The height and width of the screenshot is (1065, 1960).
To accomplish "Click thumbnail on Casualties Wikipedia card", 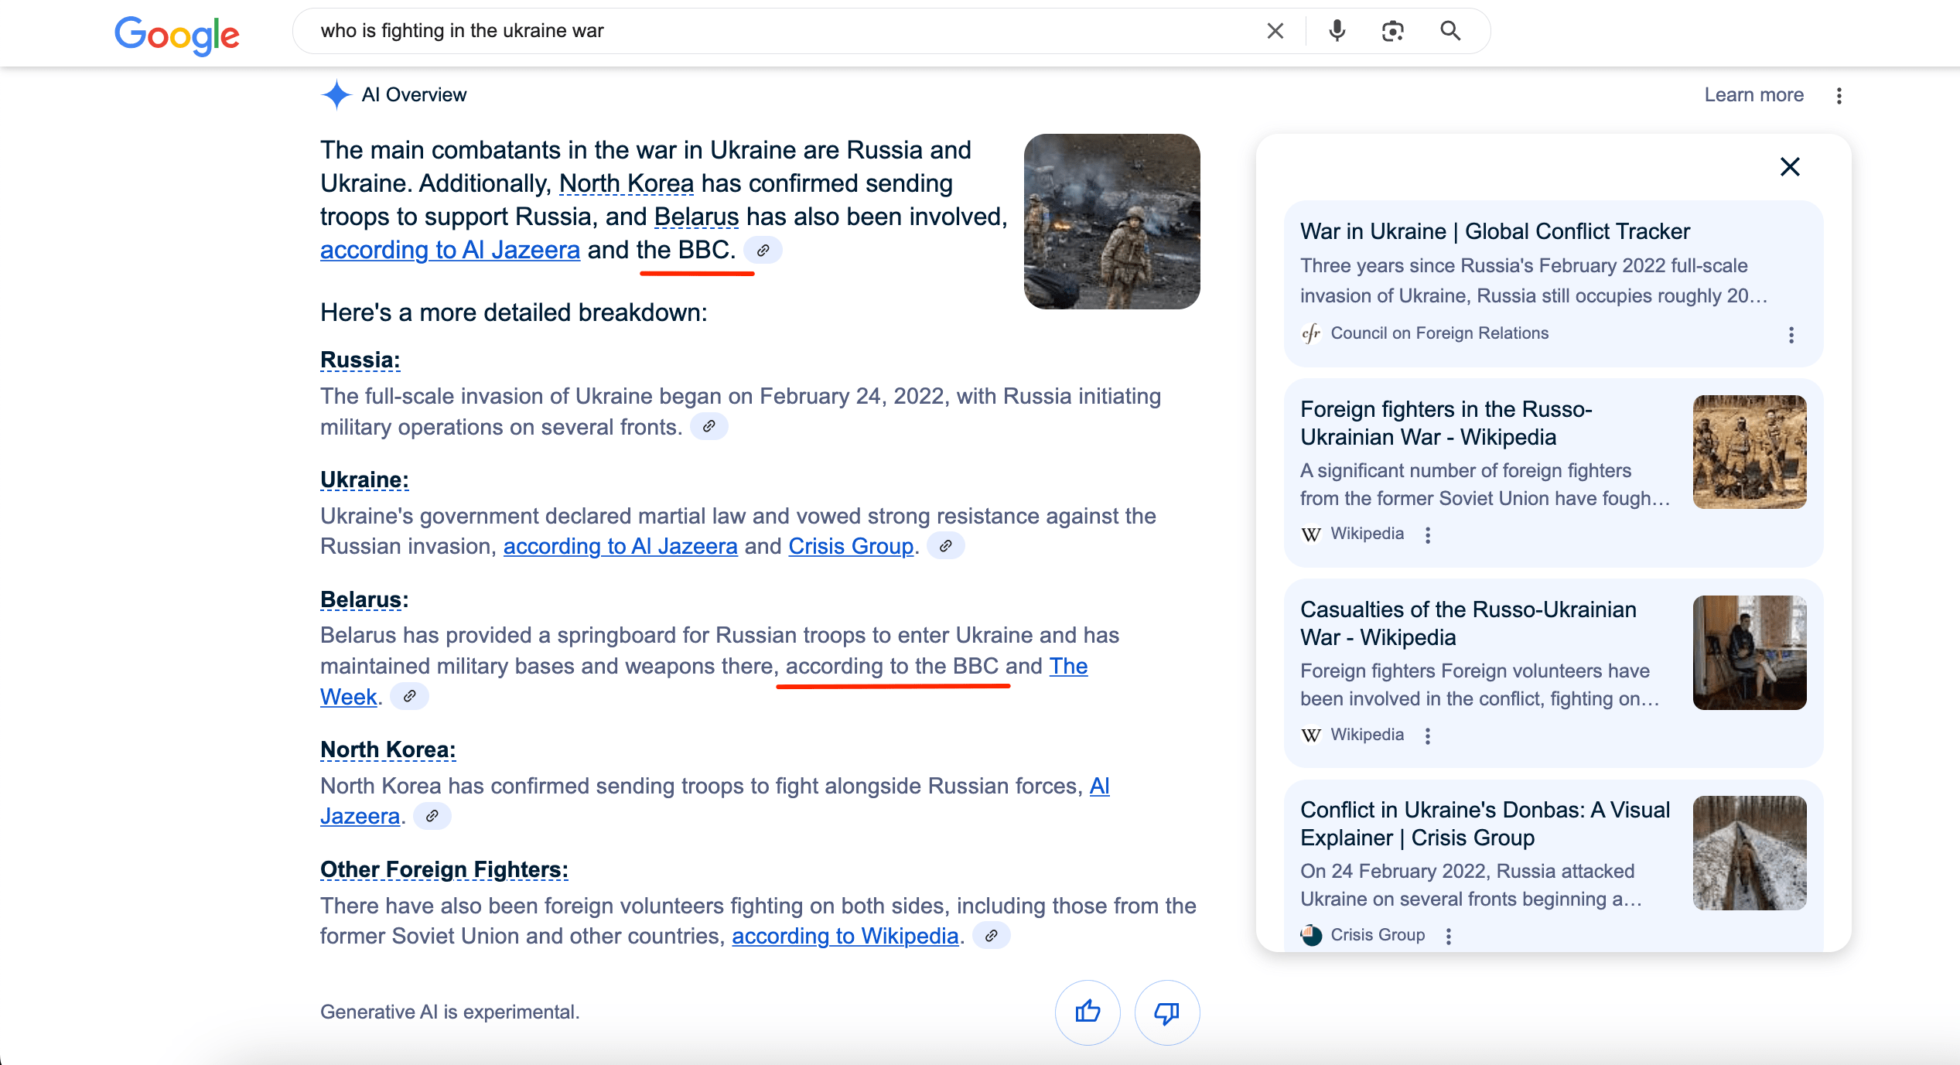I will click(x=1750, y=653).
